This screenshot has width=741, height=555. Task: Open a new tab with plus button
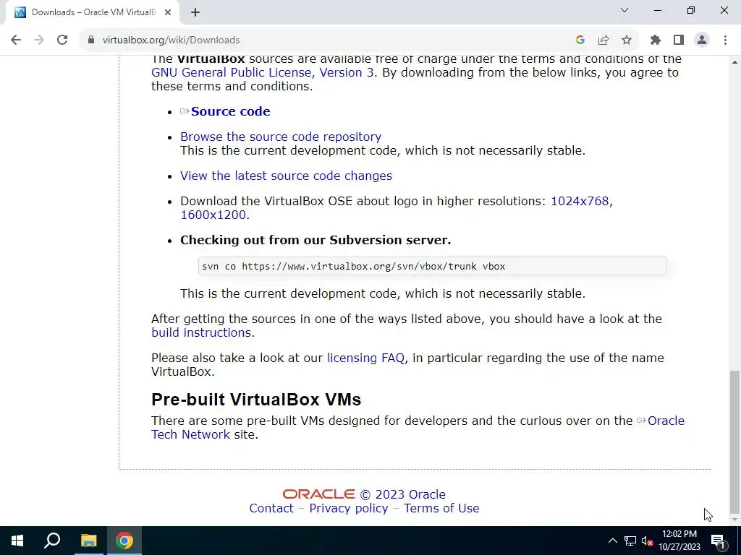click(195, 12)
